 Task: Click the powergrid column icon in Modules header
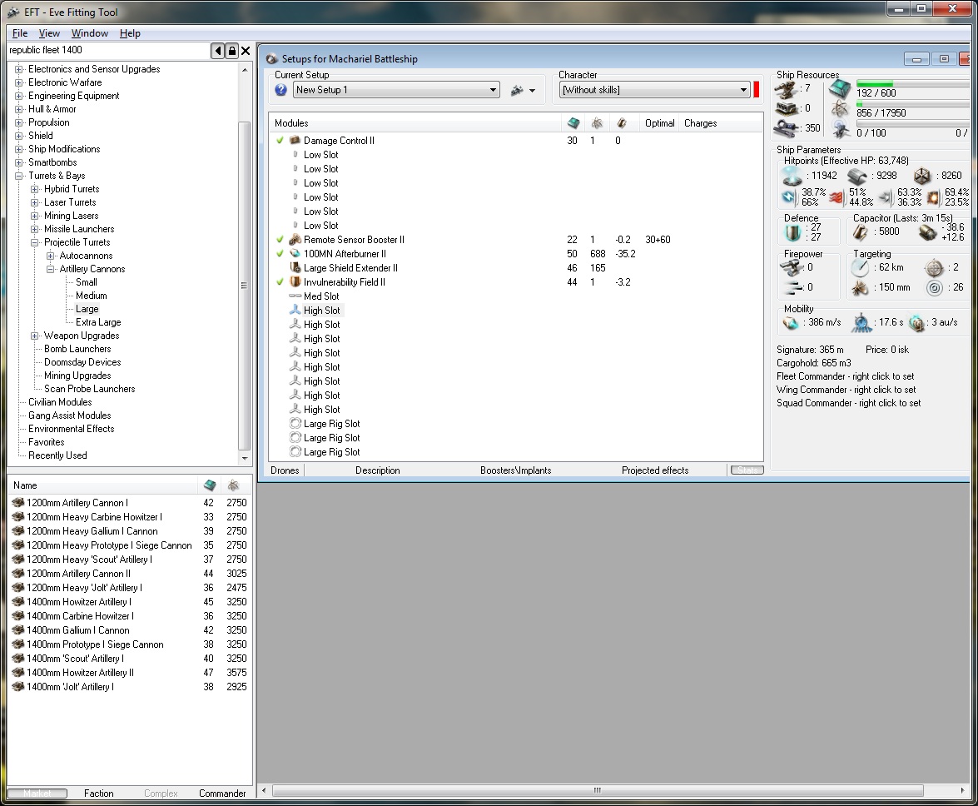click(x=597, y=123)
